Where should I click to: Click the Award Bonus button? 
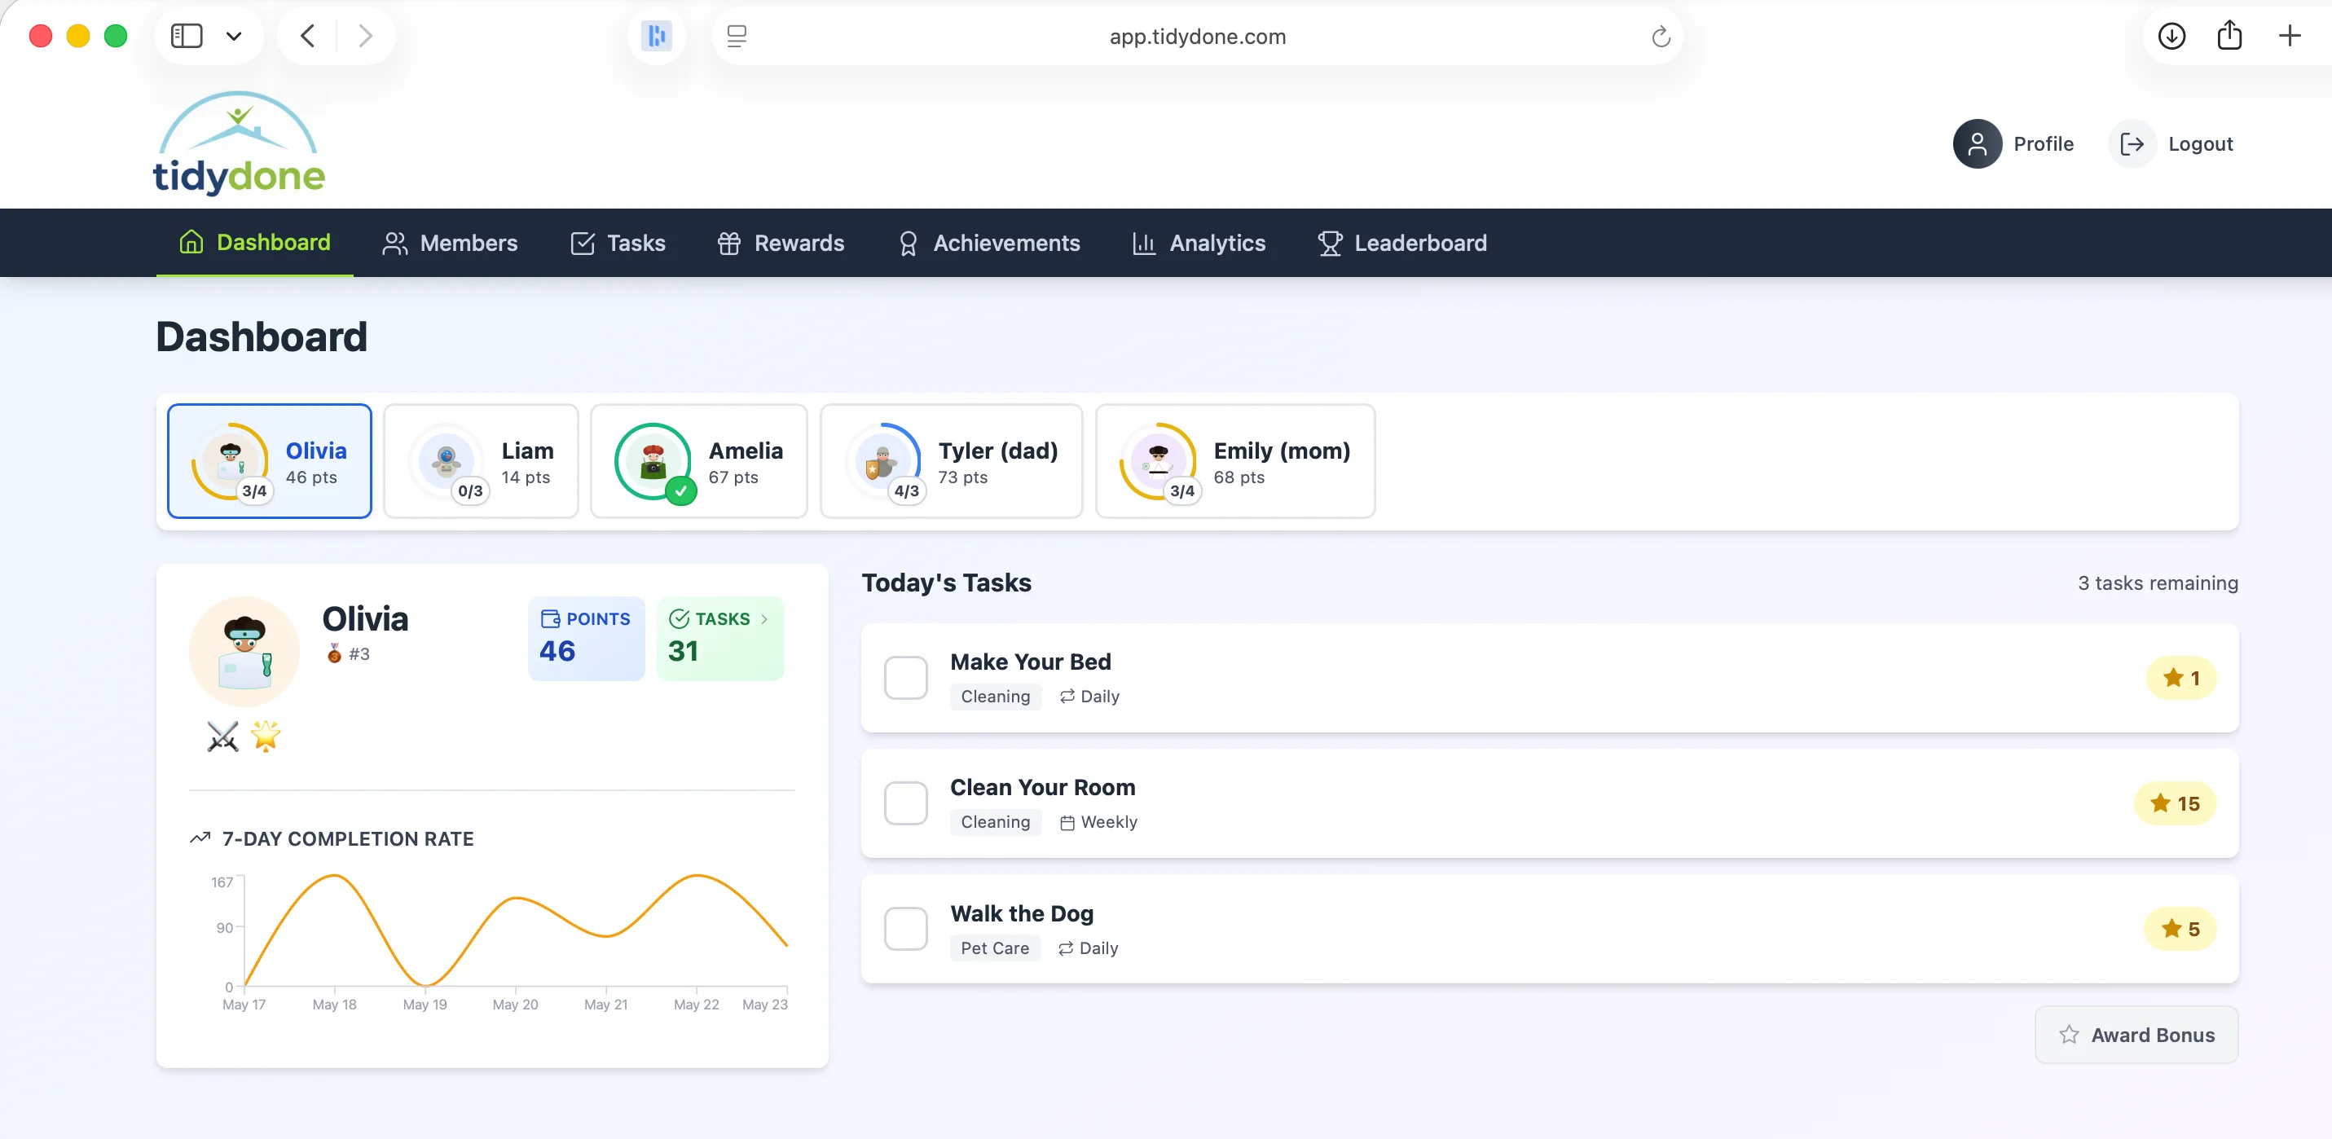(2136, 1035)
